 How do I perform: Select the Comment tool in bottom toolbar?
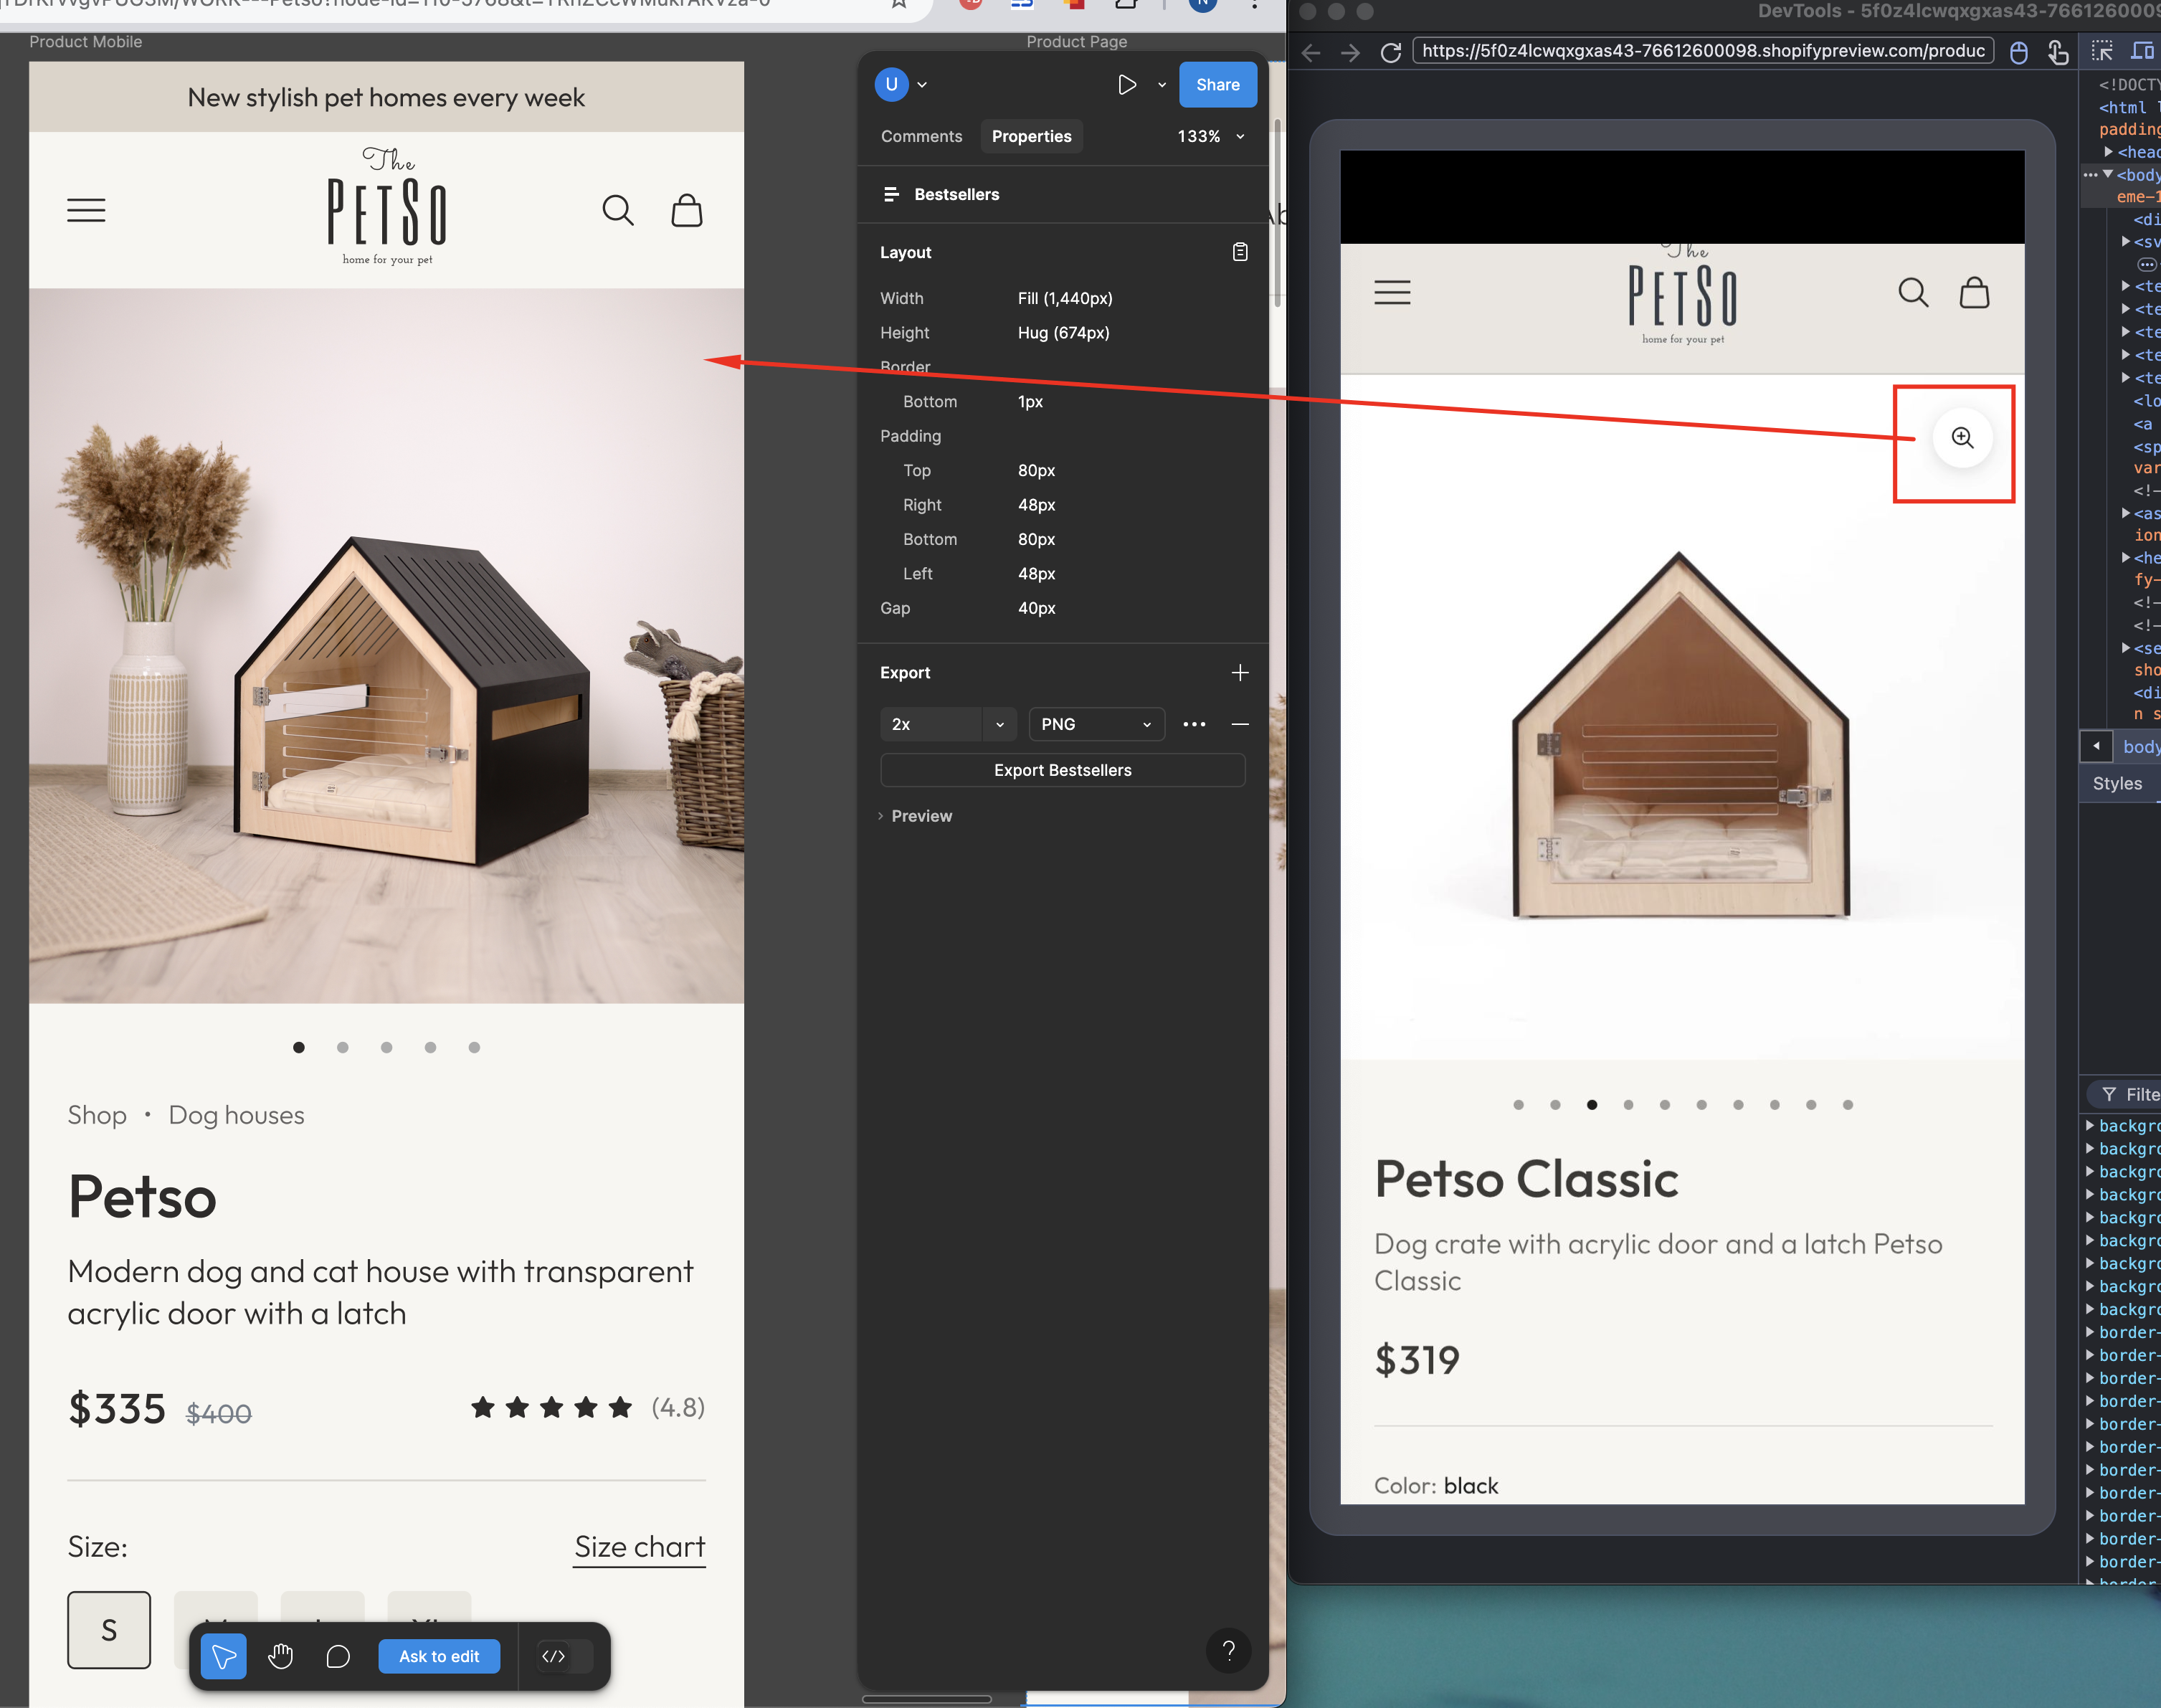(x=338, y=1656)
